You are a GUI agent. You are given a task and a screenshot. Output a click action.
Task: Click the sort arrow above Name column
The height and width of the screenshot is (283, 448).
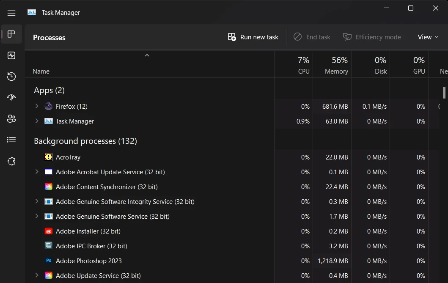point(147,55)
